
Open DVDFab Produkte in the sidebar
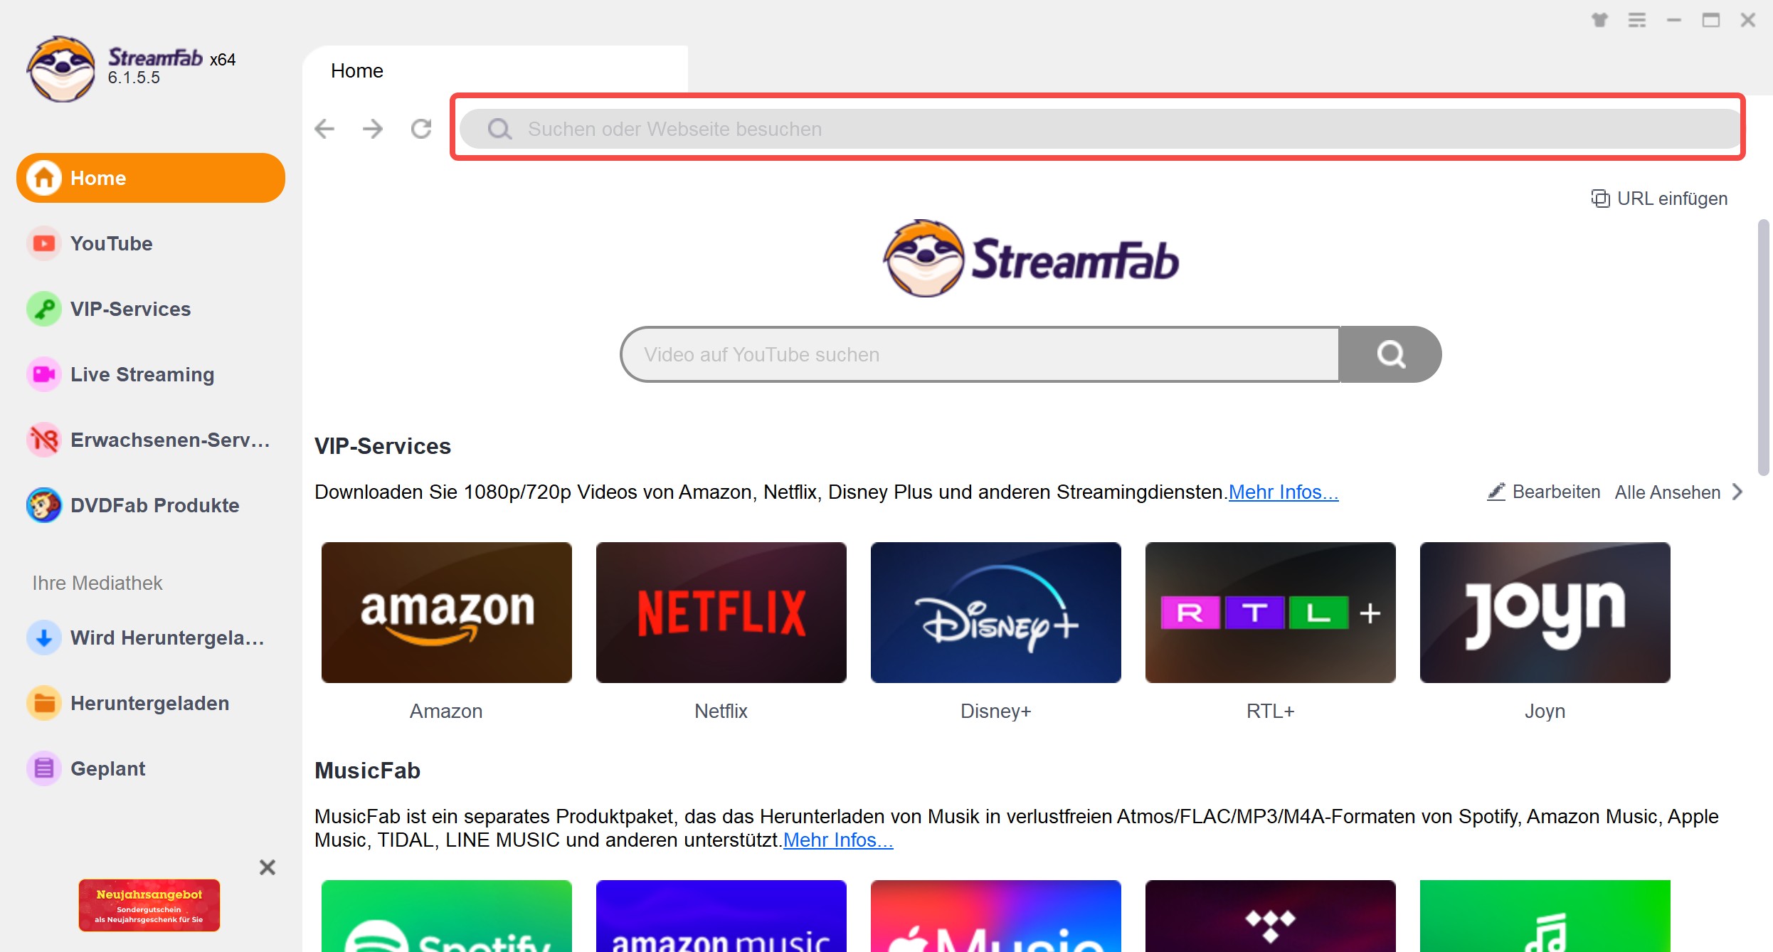[x=151, y=505]
